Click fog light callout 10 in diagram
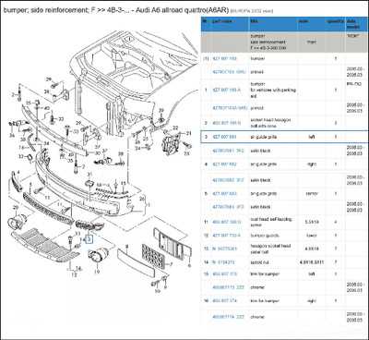369x340 pixels. (97, 272)
